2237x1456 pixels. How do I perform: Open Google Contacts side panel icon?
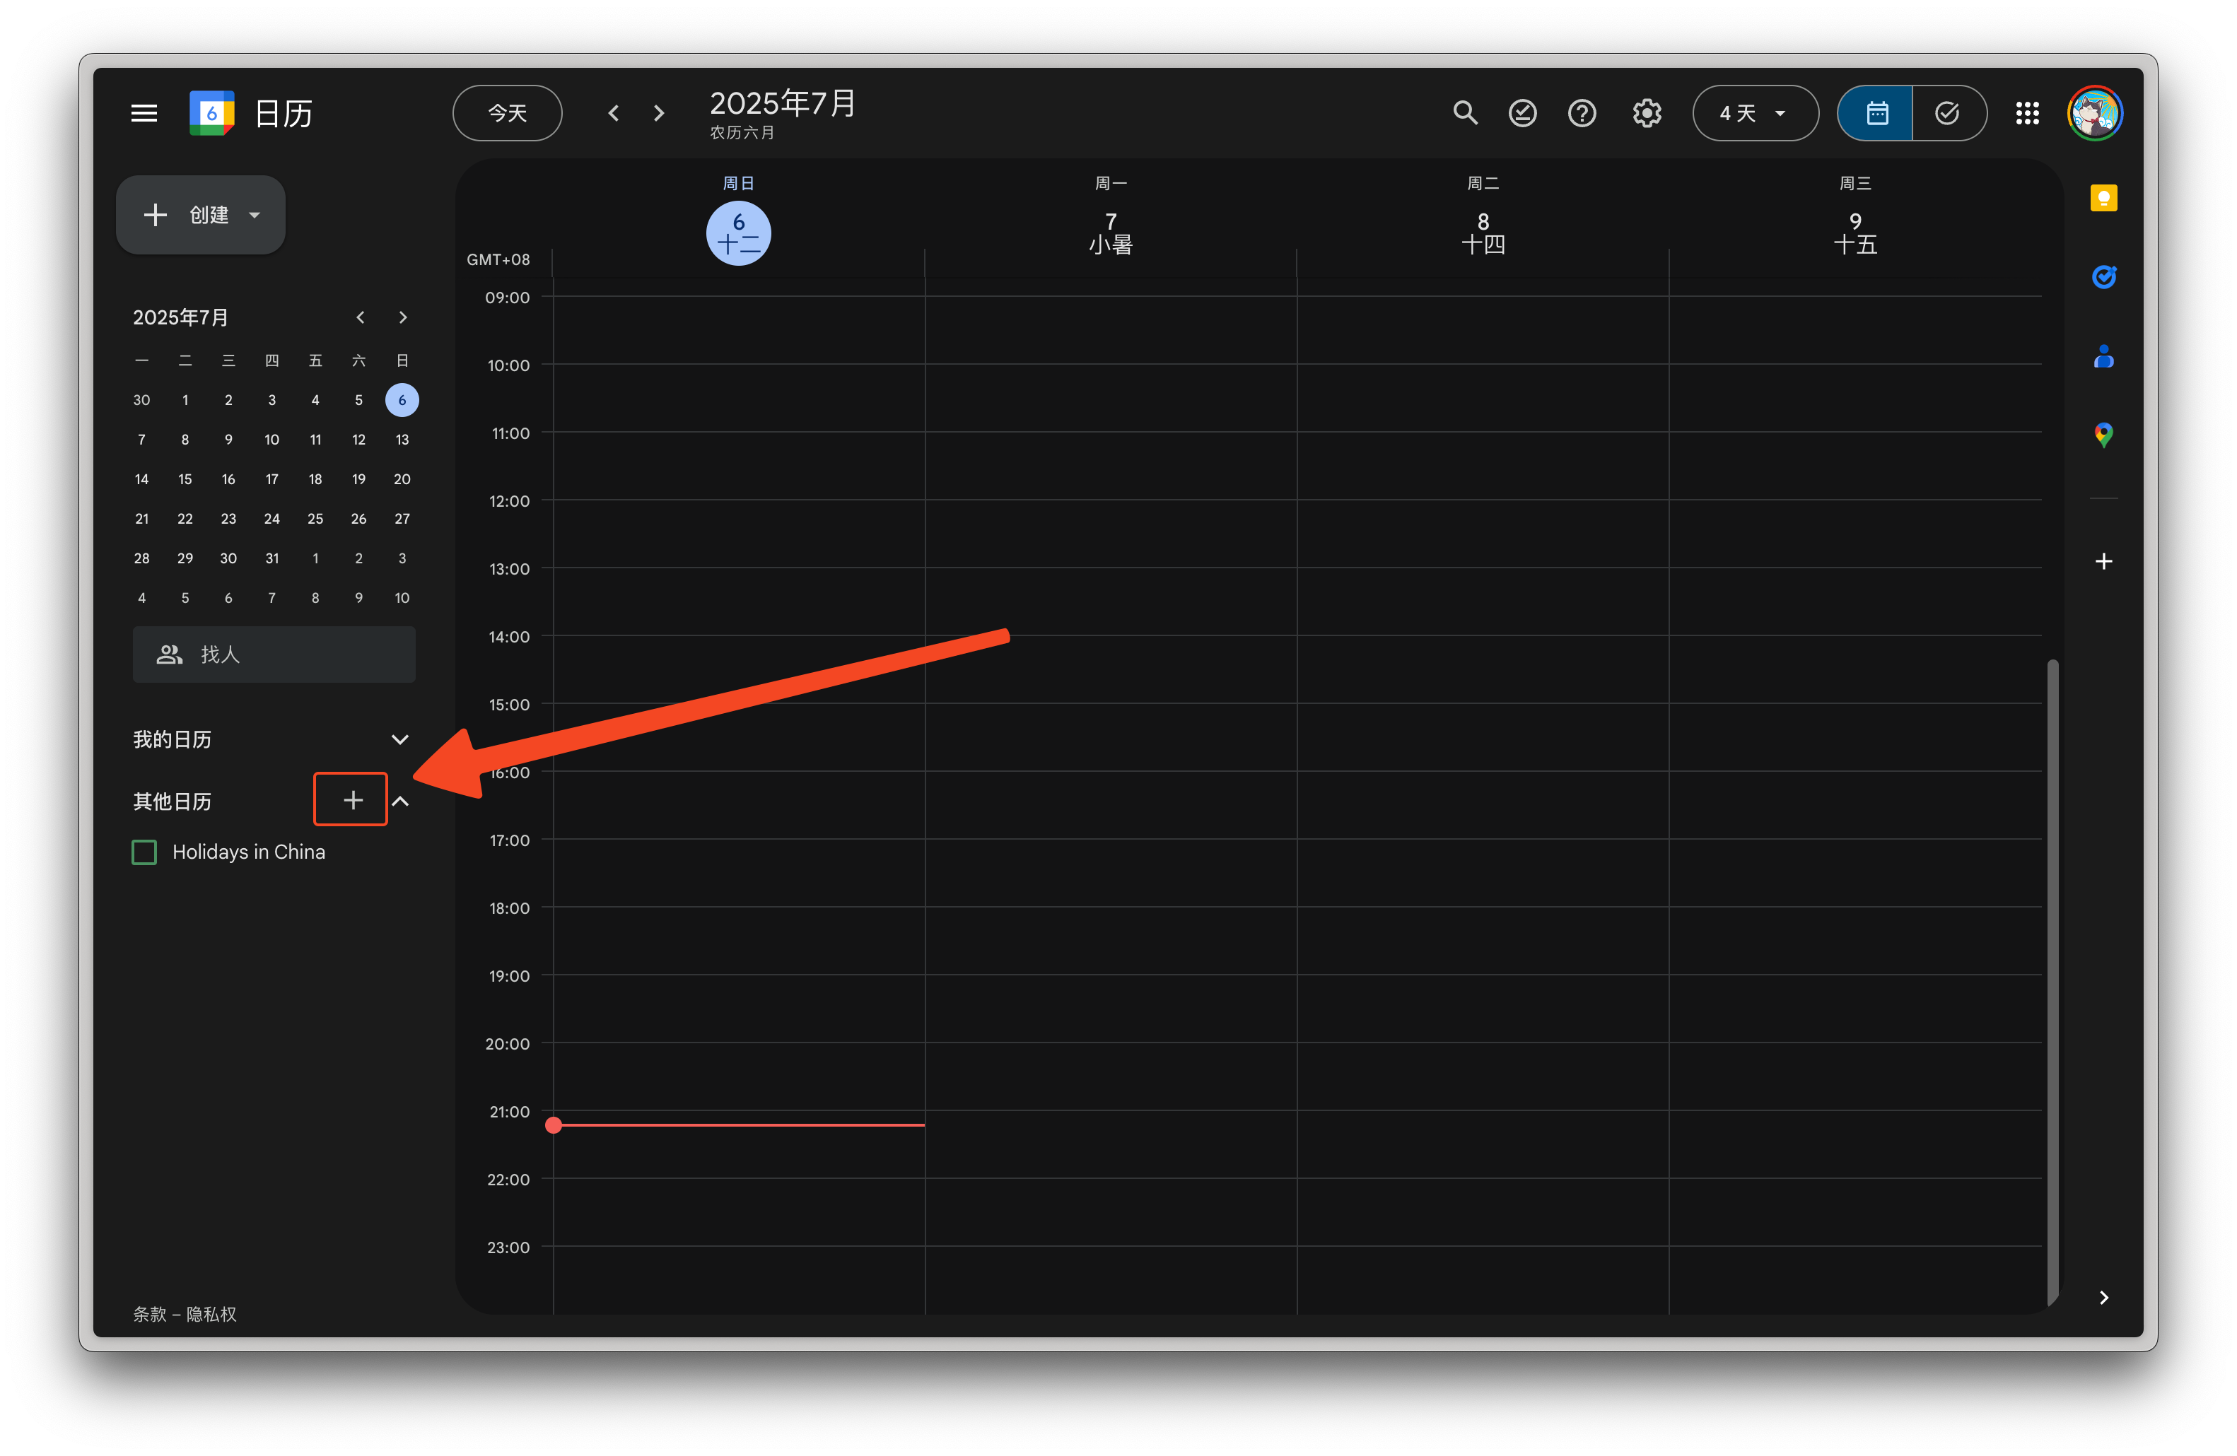pos(2103,356)
